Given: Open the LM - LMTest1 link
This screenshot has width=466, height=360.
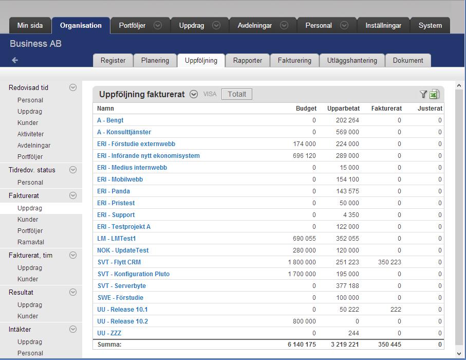Looking at the screenshot, I should [117, 239].
